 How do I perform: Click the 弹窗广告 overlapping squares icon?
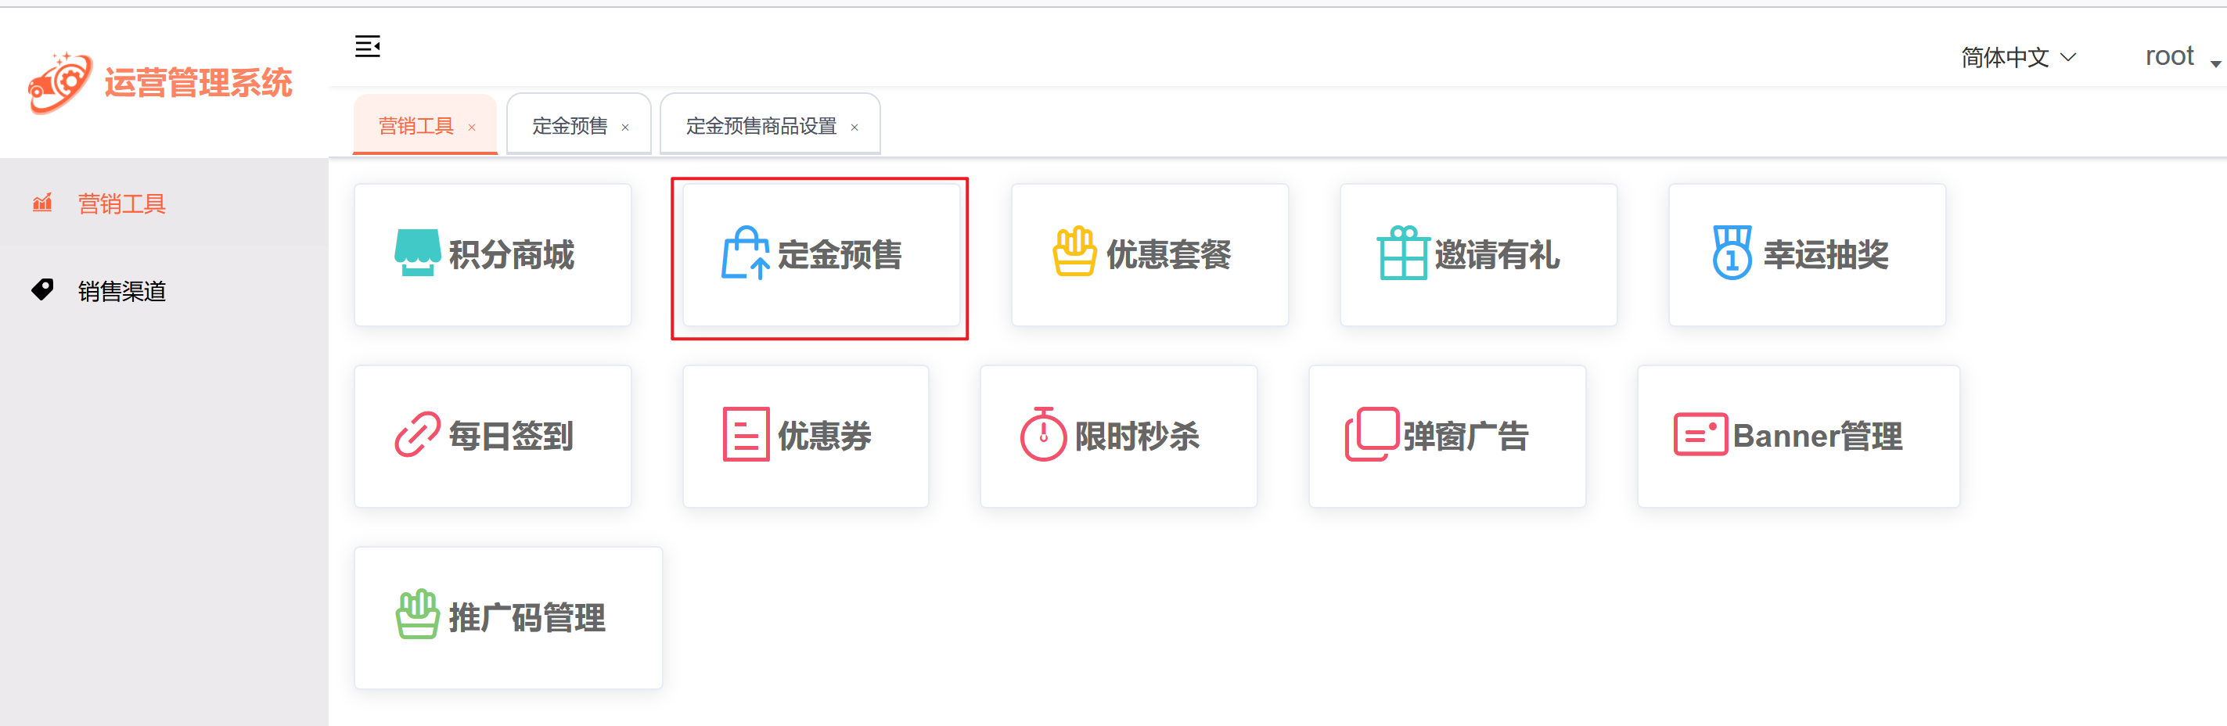click(1371, 435)
